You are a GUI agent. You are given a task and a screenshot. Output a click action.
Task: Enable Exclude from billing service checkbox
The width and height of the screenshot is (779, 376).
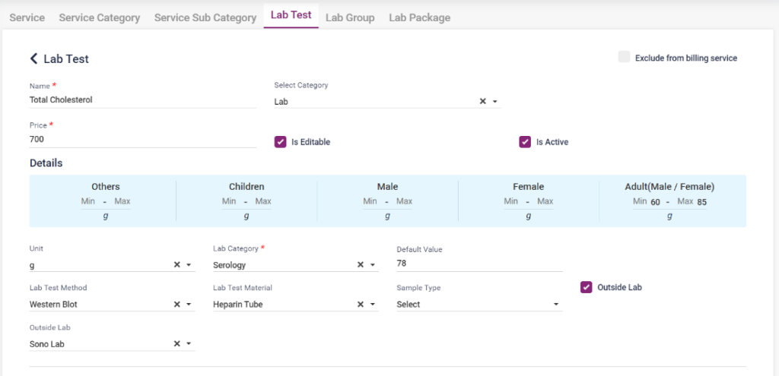click(x=624, y=58)
